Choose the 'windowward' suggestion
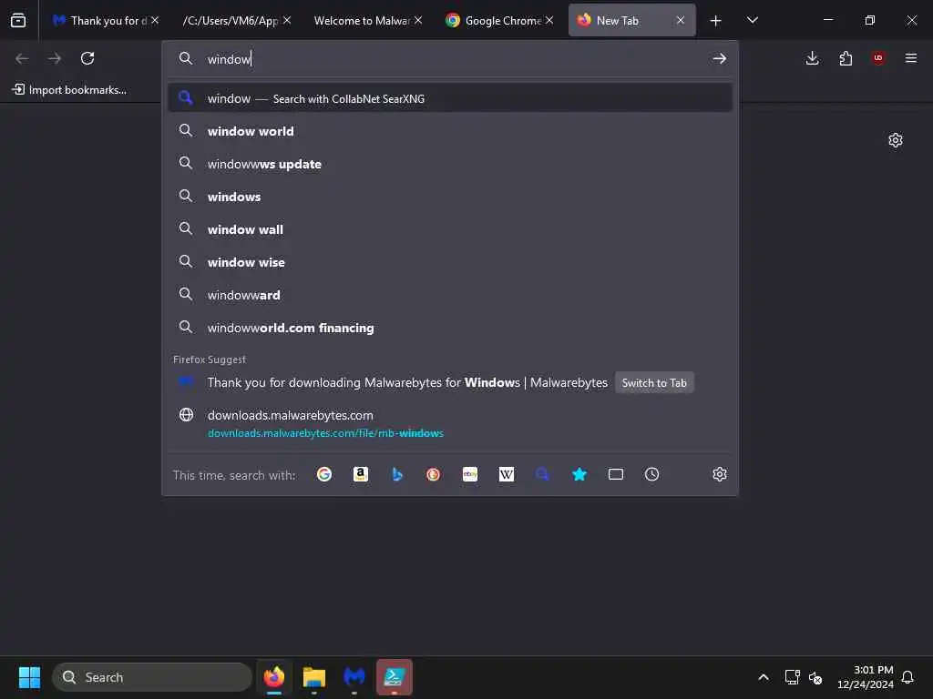 tap(450, 295)
